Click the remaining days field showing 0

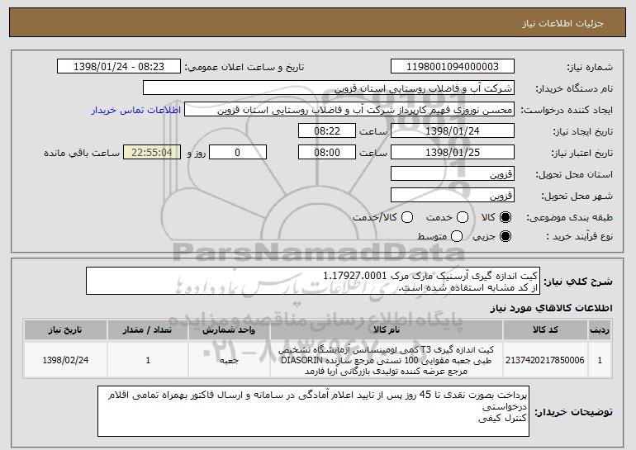pos(238,153)
